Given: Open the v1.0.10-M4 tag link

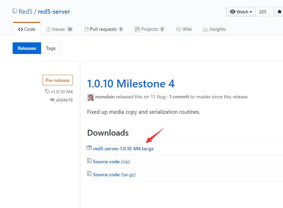Looking at the screenshot, I should (62, 92).
